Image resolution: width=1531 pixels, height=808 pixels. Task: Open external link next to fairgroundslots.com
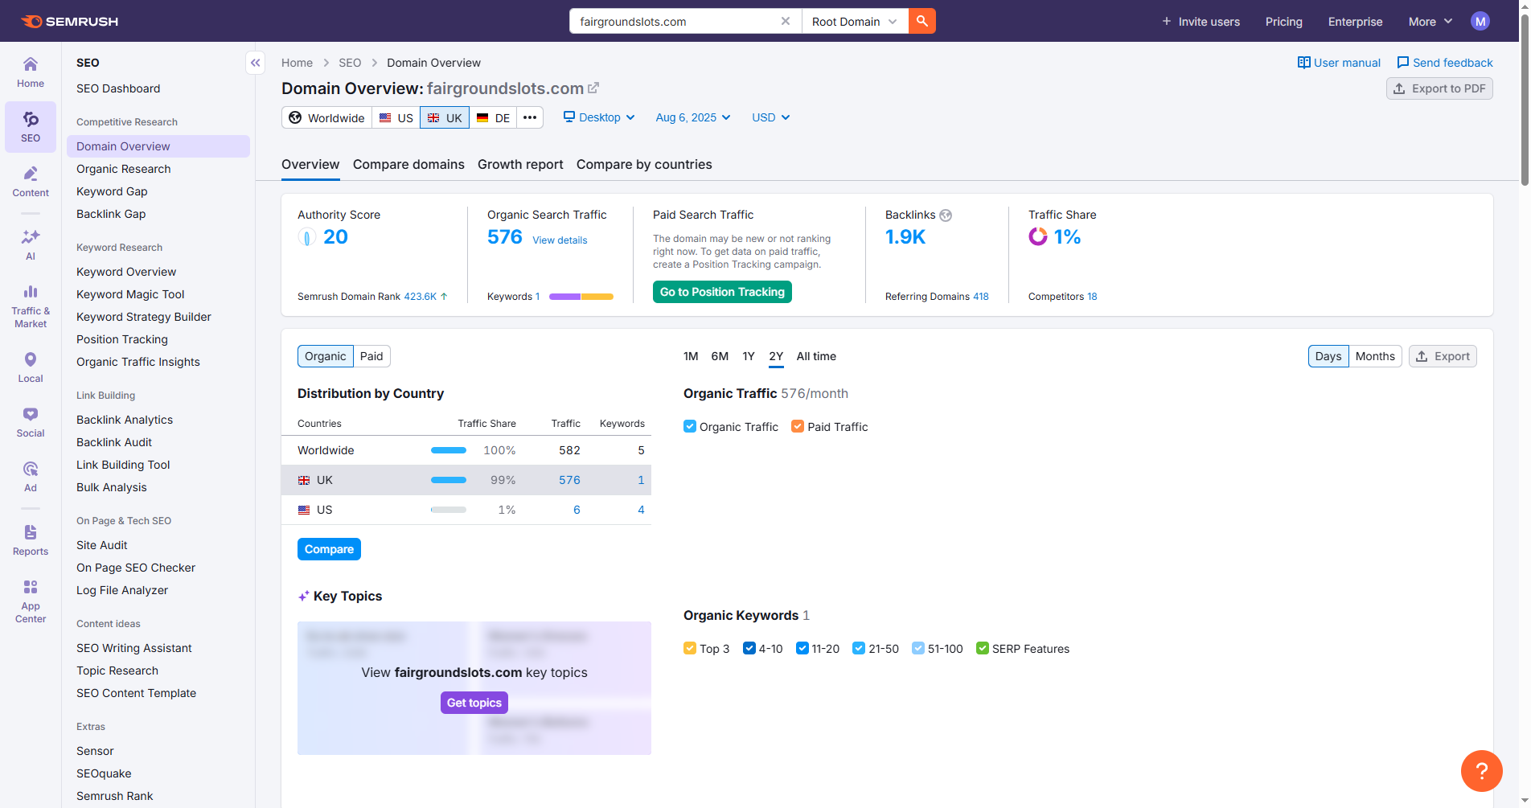click(x=593, y=88)
